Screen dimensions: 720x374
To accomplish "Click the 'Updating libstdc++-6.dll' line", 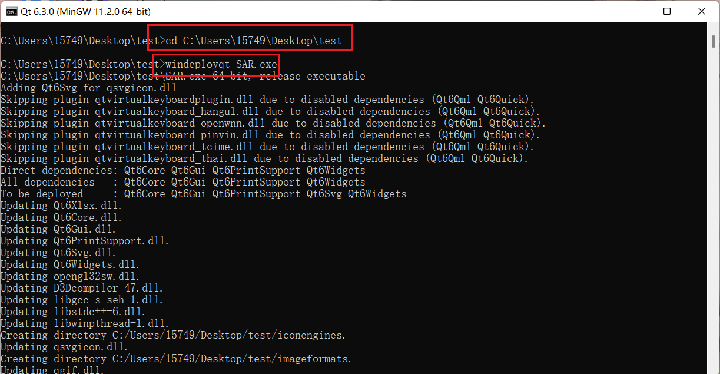I will (73, 312).
